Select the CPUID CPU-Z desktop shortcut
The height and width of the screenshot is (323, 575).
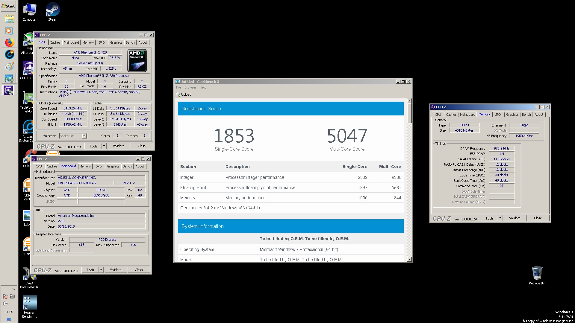click(28, 71)
